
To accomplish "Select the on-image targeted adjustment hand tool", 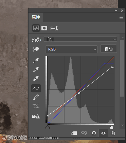I will 36,49.
